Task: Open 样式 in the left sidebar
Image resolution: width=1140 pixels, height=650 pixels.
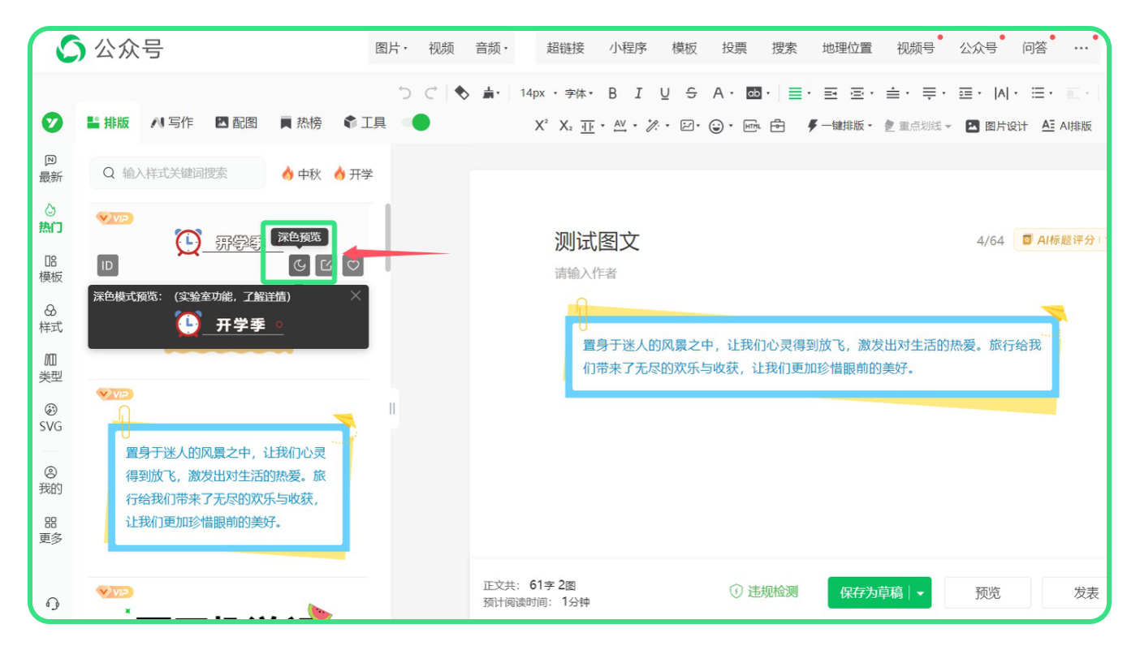Action: pos(50,319)
